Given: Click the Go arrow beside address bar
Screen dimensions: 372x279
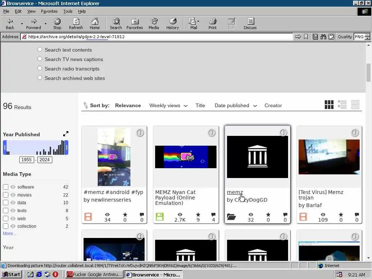Looking at the screenshot, I should coord(298,37).
